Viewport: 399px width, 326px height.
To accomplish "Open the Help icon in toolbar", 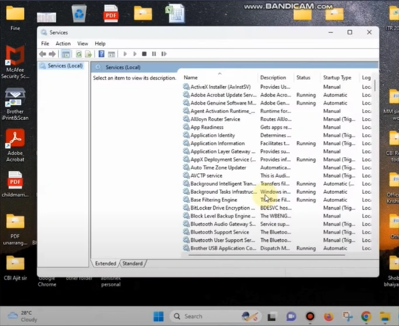I will click(101, 54).
